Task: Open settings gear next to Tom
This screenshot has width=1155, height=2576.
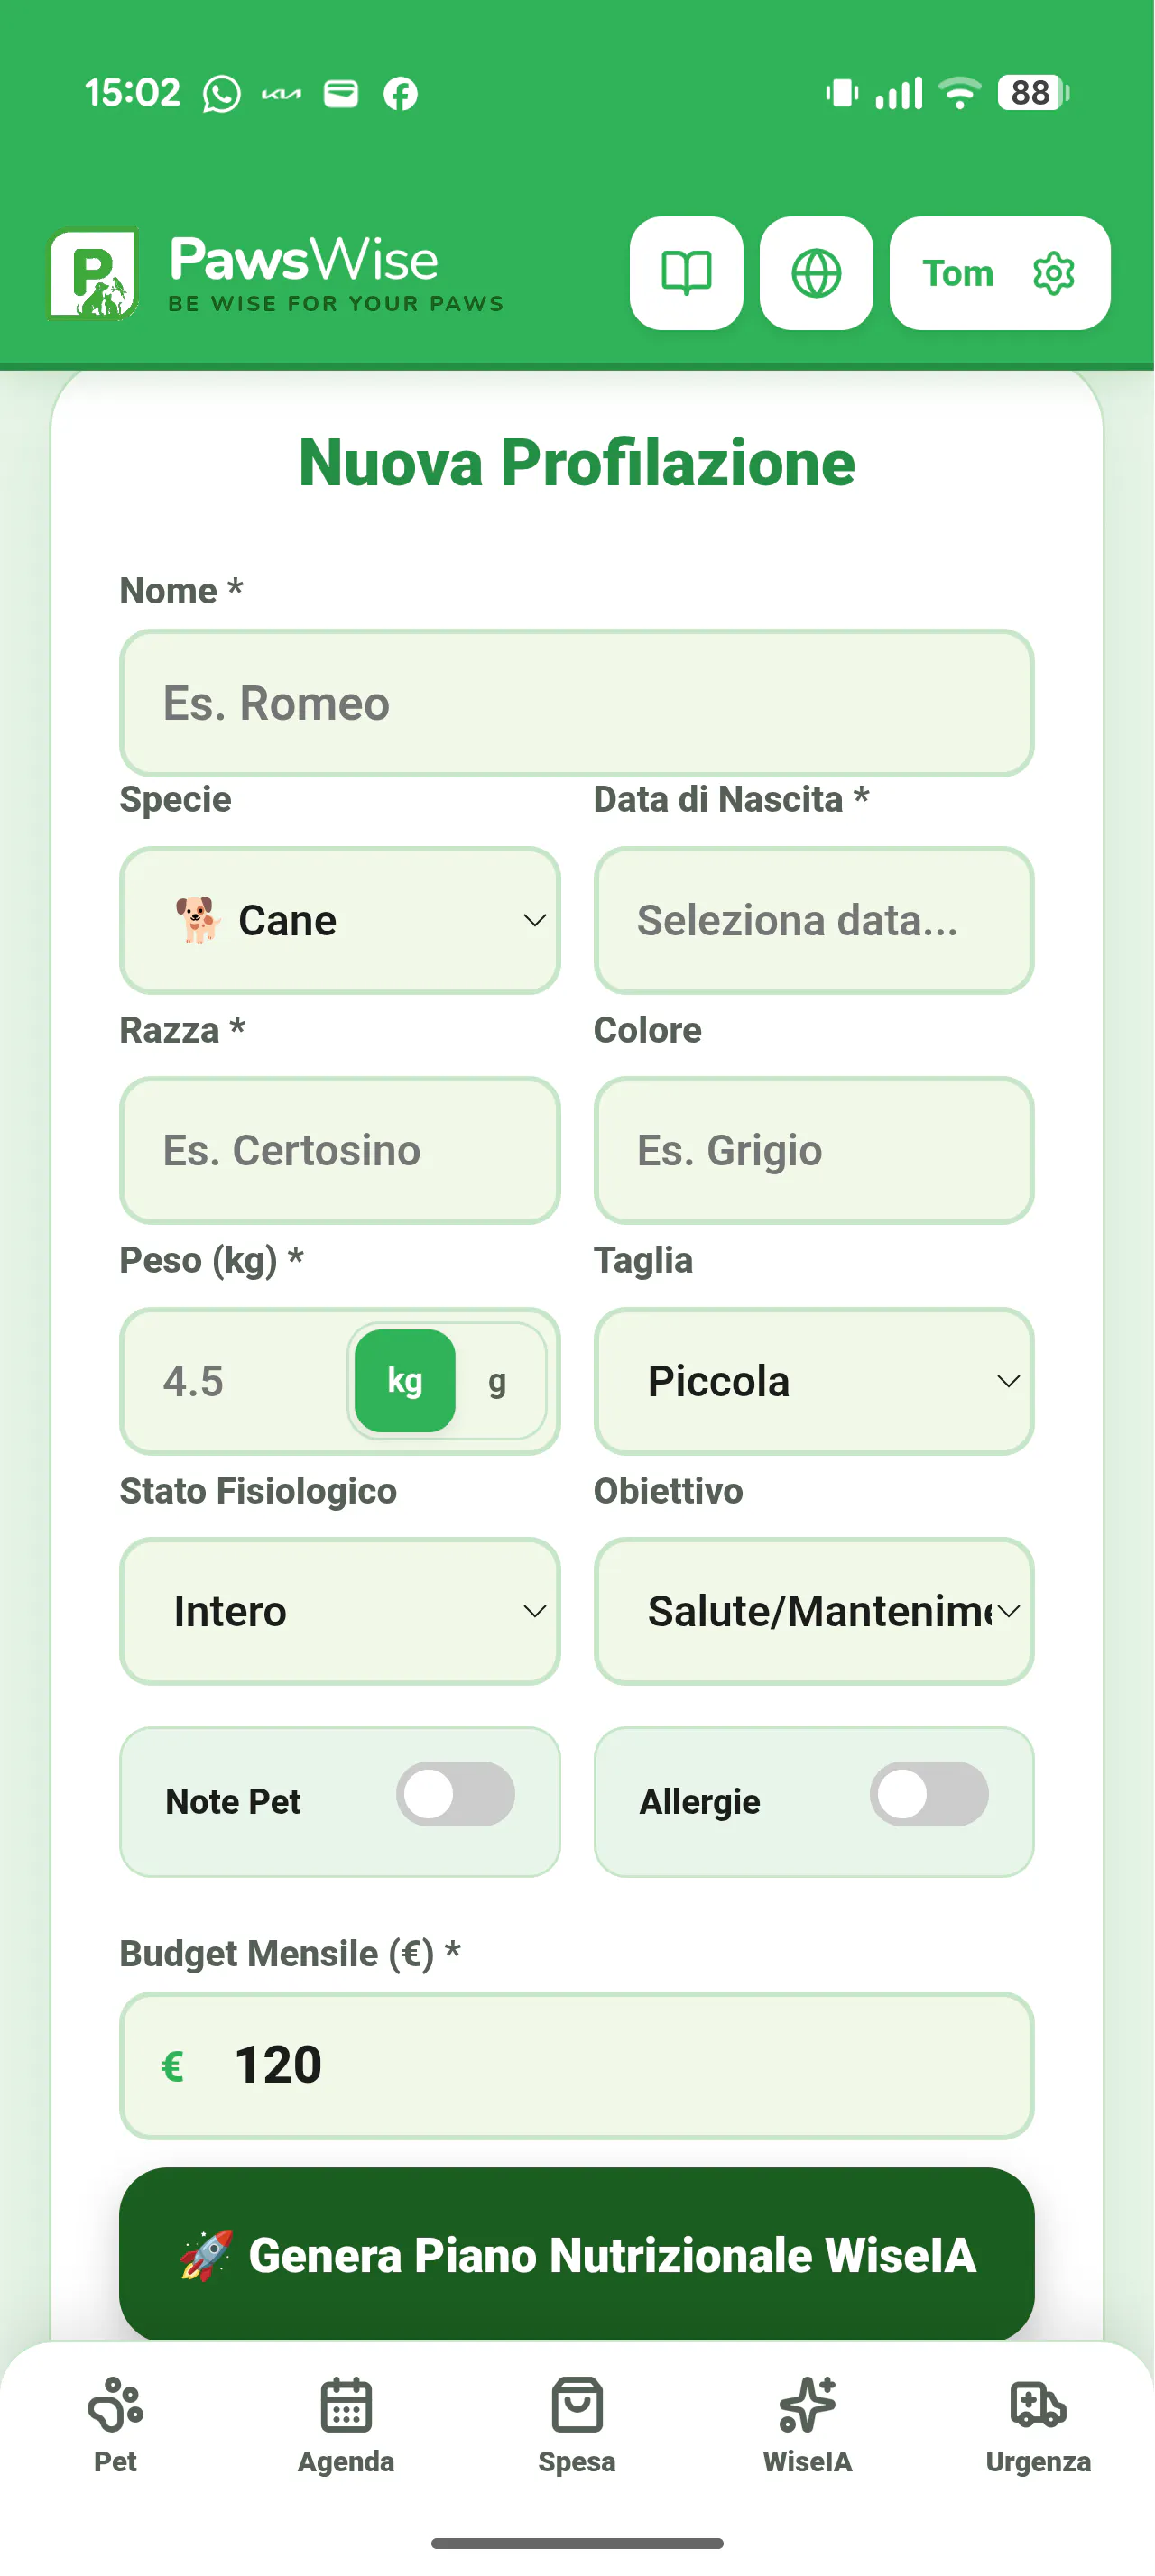Action: 1053,273
